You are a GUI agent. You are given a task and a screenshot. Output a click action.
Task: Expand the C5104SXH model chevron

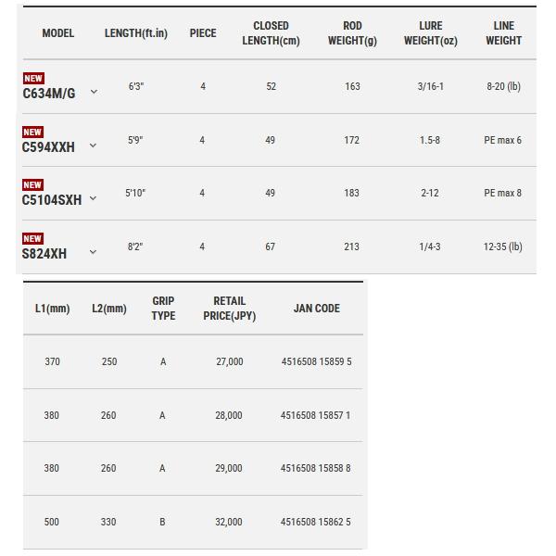[x=93, y=198]
